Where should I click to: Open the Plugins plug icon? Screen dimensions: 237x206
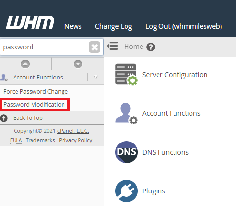126,191
